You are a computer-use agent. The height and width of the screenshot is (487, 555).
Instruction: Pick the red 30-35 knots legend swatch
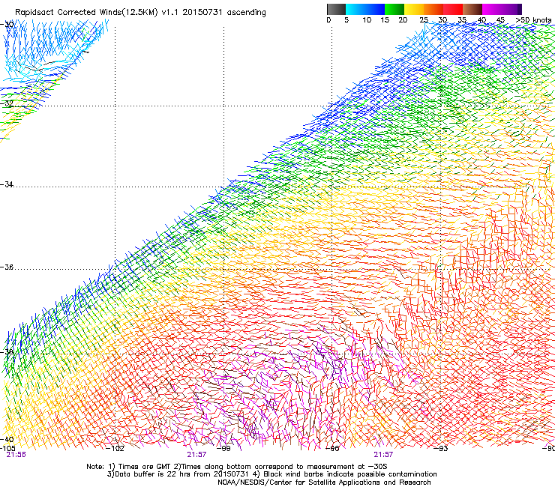click(453, 9)
